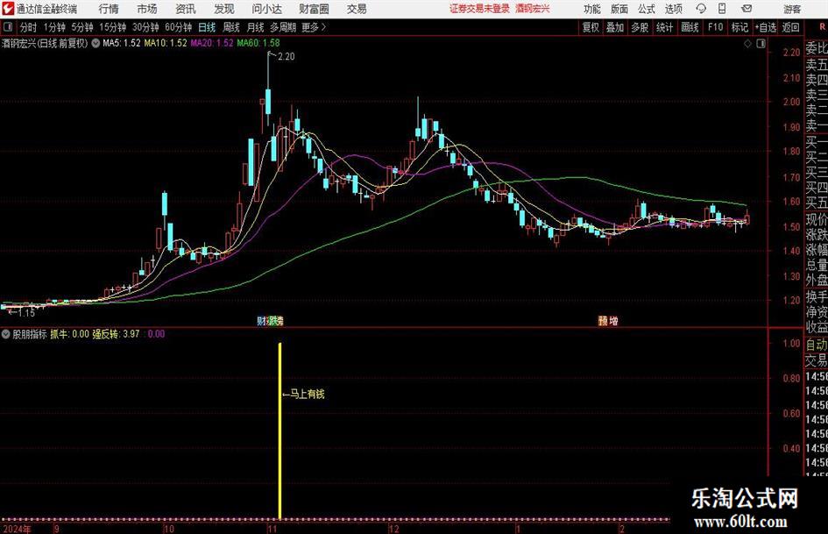
Task: Expand 更多 period options
Action: pyautogui.click(x=314, y=27)
